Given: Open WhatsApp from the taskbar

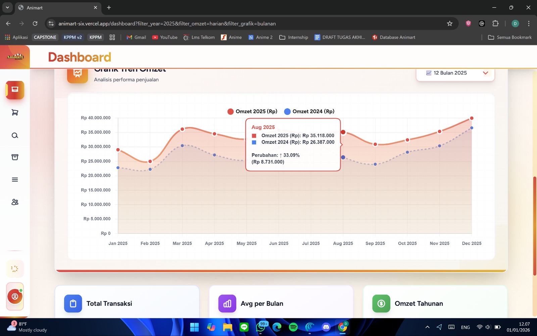Looking at the screenshot, I should click(261, 327).
